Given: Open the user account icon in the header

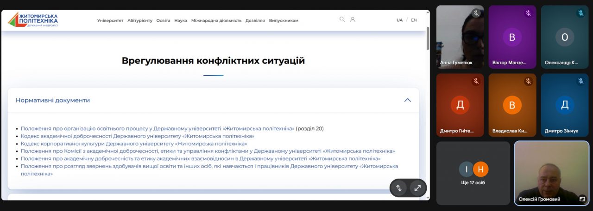Looking at the screenshot, I should click(x=353, y=19).
